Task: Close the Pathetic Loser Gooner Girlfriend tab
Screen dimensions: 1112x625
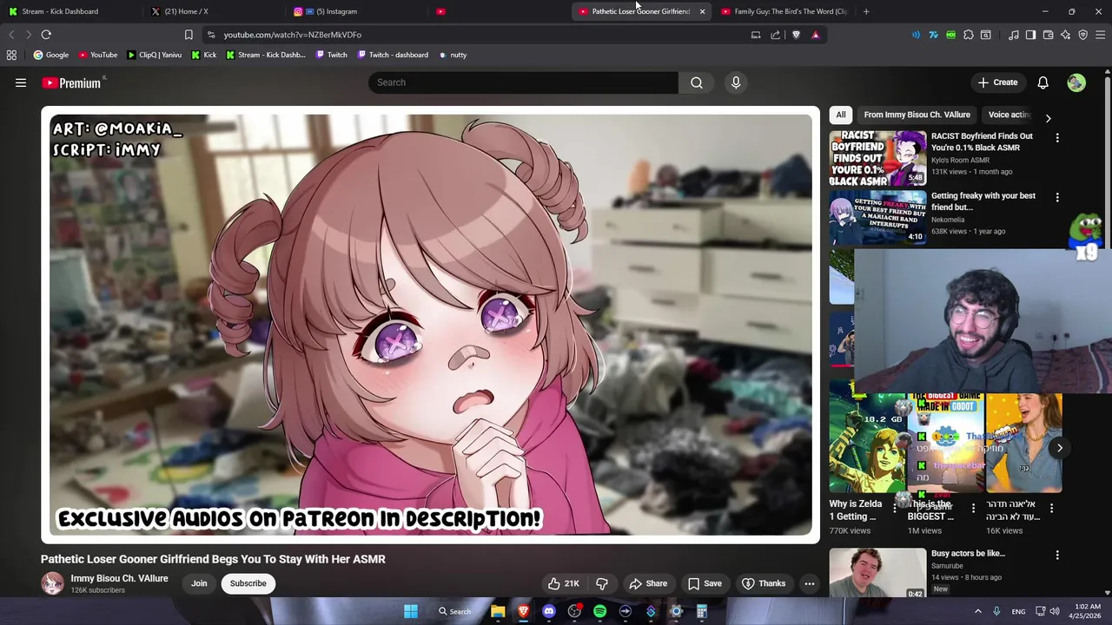Action: (x=702, y=11)
